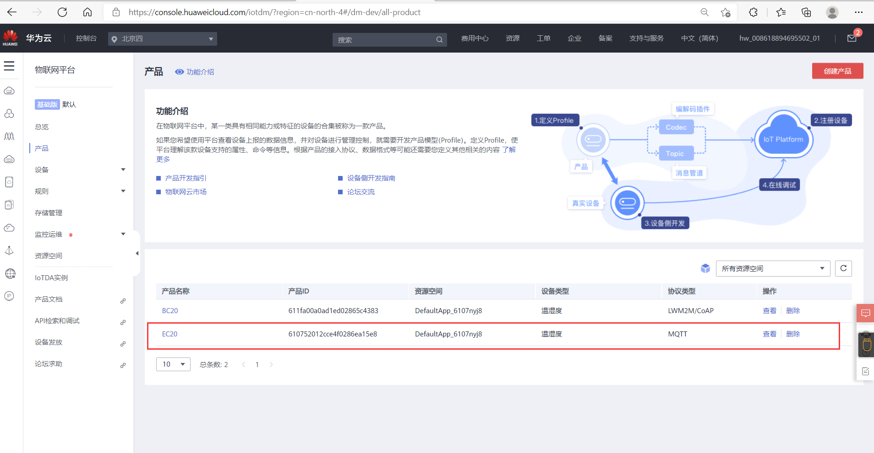Open the hamburger service menu
The width and height of the screenshot is (874, 453).
(9, 66)
